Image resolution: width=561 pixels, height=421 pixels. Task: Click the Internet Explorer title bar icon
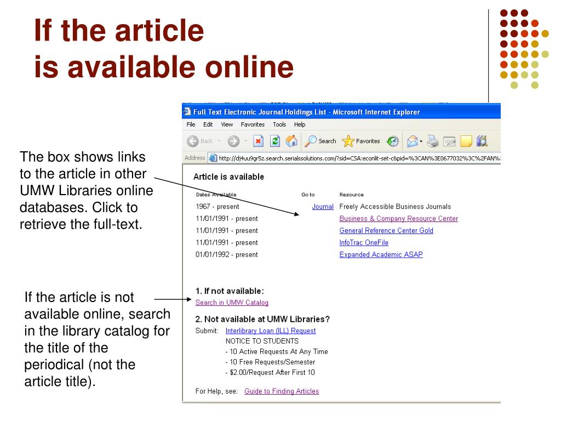coord(187,112)
